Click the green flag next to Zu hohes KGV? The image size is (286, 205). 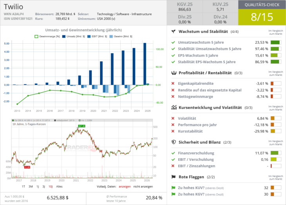click(173, 194)
